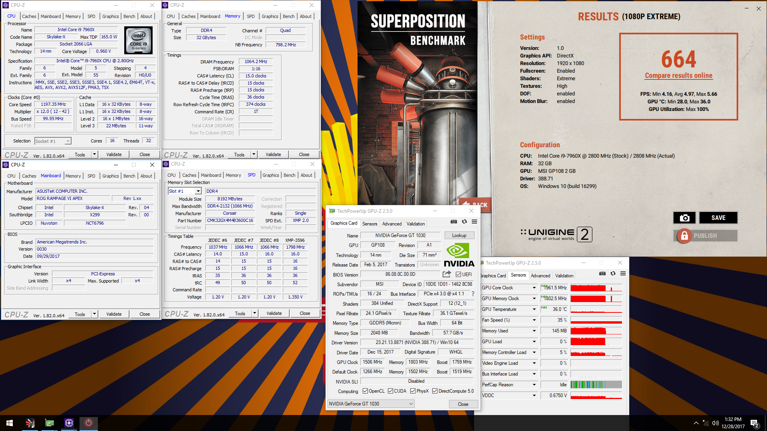The width and height of the screenshot is (767, 431).
Task: Open the GPU Core Clock sensor dropdown
Action: click(534, 288)
